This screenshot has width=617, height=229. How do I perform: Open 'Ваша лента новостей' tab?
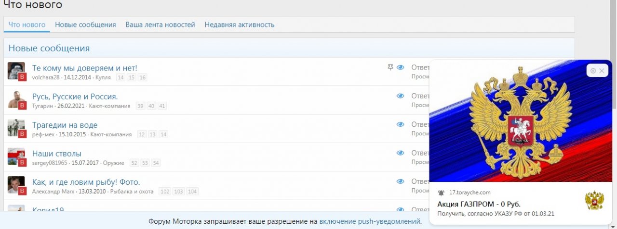160,24
